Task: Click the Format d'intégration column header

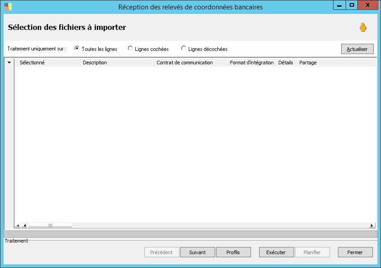Action: [251, 63]
